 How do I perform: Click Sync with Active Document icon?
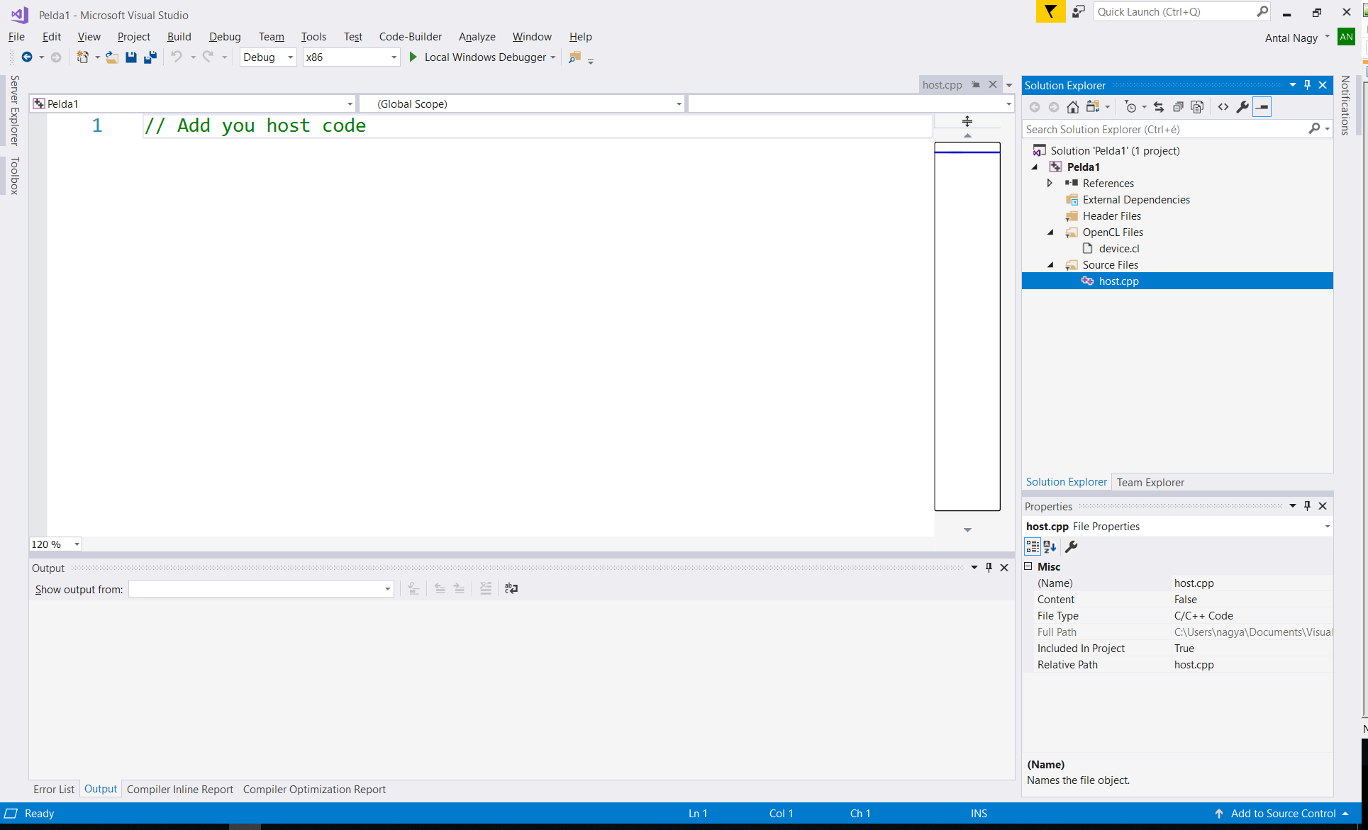(1159, 107)
